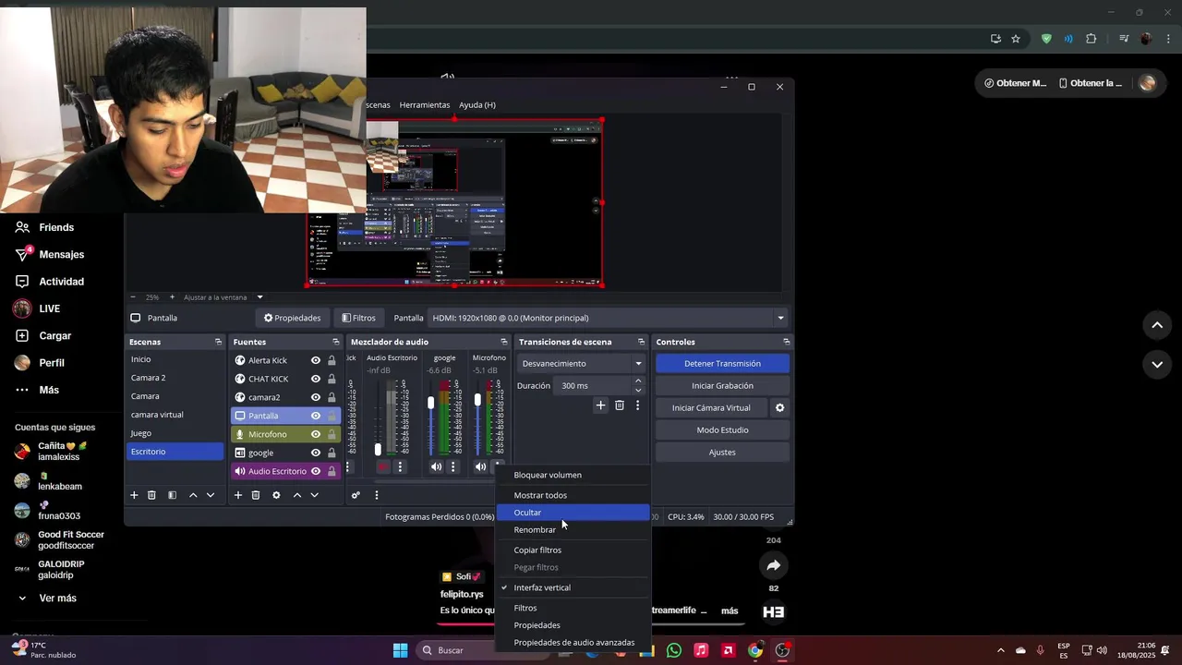Unmute Audio Escritorio channel speaker icon
This screenshot has height=665, width=1182.
(383, 467)
